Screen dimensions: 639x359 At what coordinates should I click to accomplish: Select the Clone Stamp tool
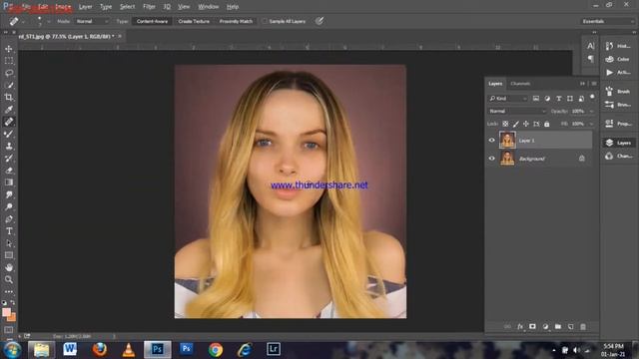(x=9, y=146)
